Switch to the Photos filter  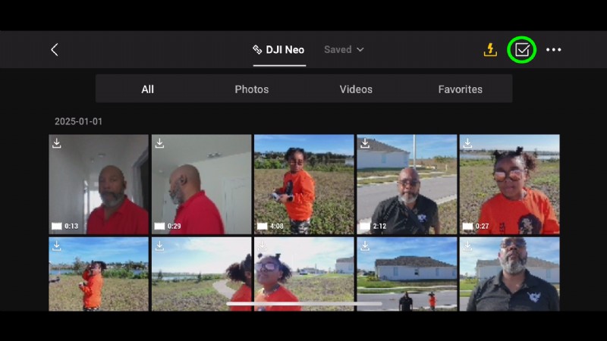[252, 89]
